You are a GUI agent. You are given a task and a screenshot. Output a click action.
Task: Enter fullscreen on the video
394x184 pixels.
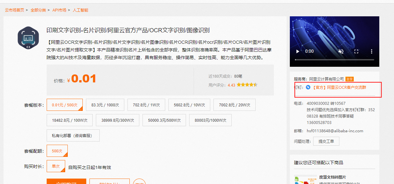[356, 51]
